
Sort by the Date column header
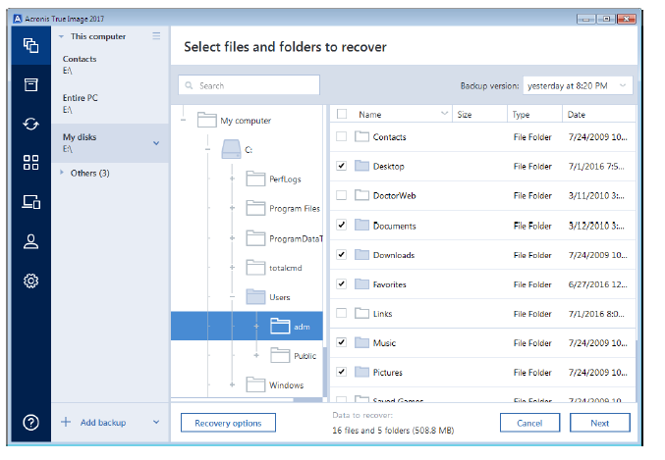[599, 114]
